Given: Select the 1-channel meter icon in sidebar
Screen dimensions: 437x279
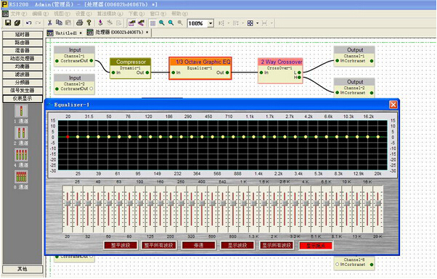Looking at the screenshot, I should [21, 111].
